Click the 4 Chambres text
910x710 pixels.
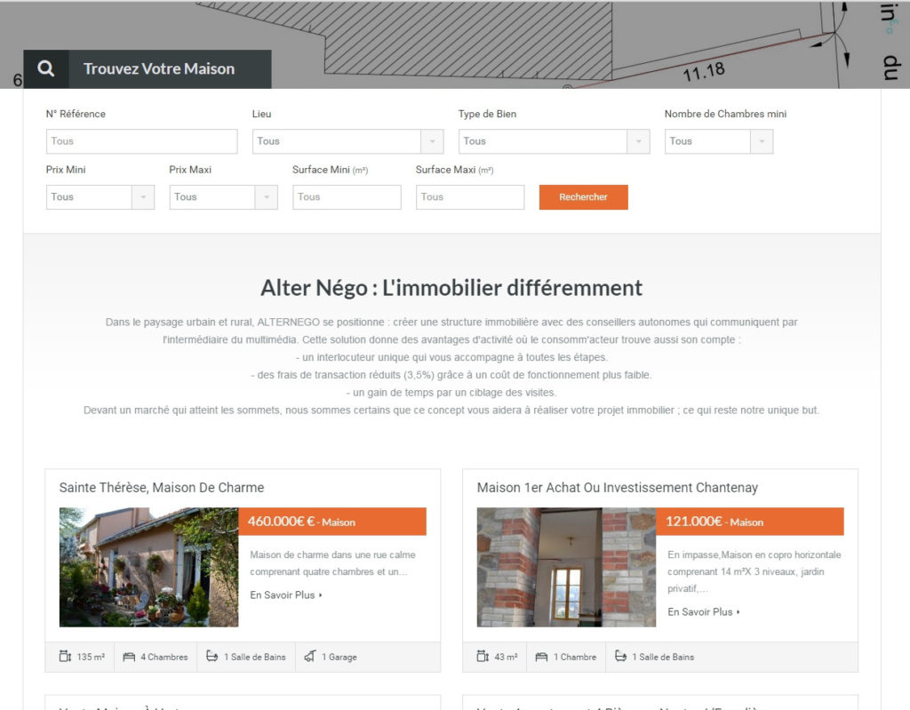[x=164, y=658]
